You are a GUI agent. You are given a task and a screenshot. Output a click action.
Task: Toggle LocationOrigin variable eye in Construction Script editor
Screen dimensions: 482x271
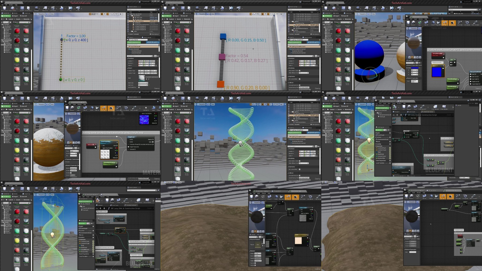[x=390, y=148]
